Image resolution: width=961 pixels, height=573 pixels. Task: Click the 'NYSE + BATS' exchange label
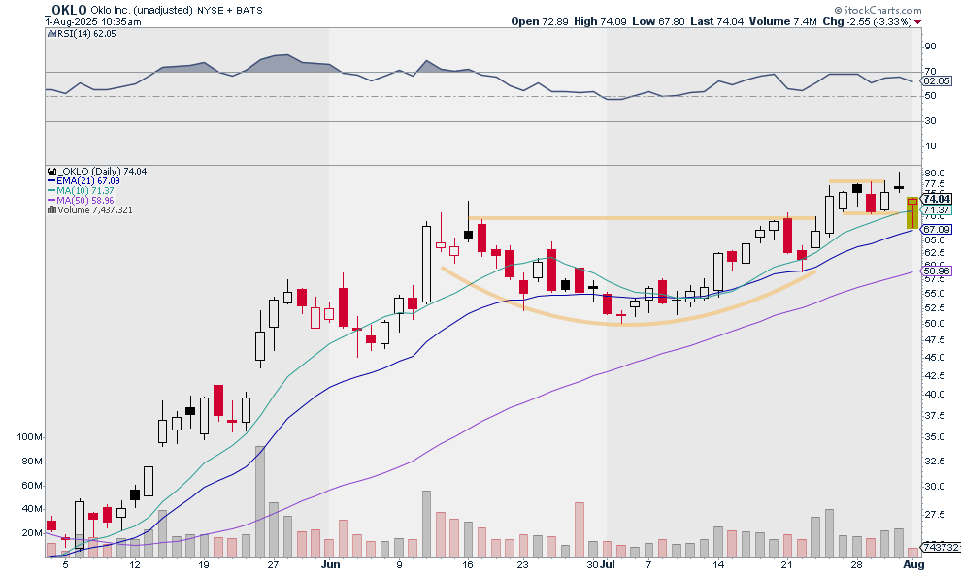coord(230,11)
